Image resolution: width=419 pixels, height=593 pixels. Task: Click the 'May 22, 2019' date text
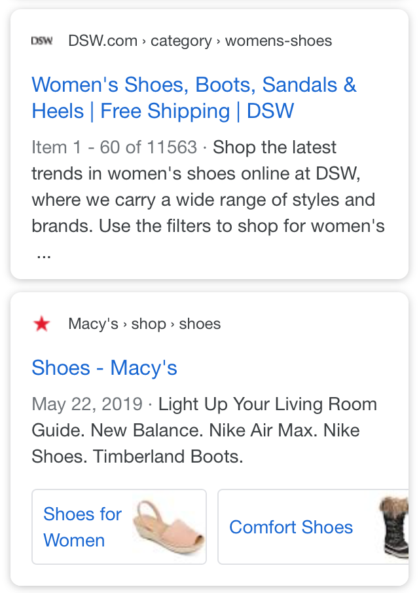[x=87, y=404]
